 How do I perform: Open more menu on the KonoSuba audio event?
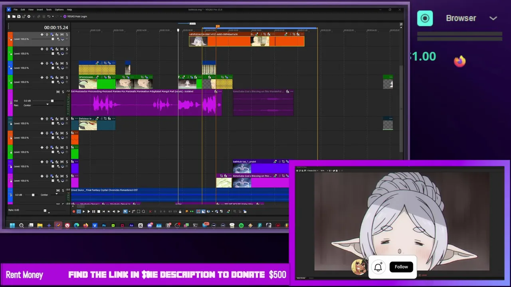(292, 91)
